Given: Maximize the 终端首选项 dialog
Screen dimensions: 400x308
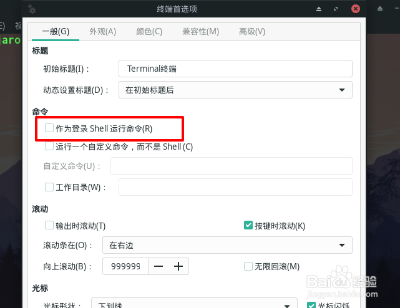Looking at the screenshot, I should point(336,9).
